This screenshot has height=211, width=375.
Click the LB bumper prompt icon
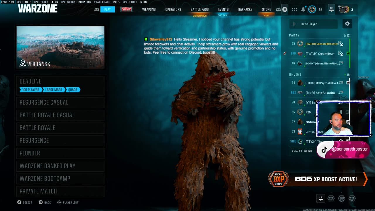click(x=97, y=9)
